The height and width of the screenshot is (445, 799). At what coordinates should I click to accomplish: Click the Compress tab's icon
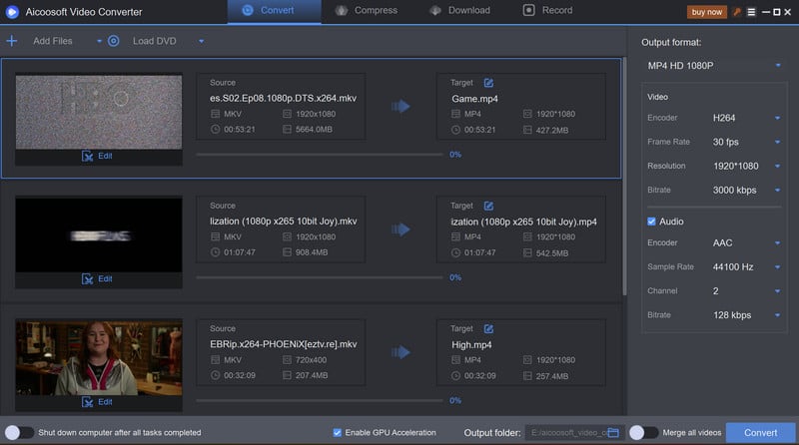(x=342, y=10)
